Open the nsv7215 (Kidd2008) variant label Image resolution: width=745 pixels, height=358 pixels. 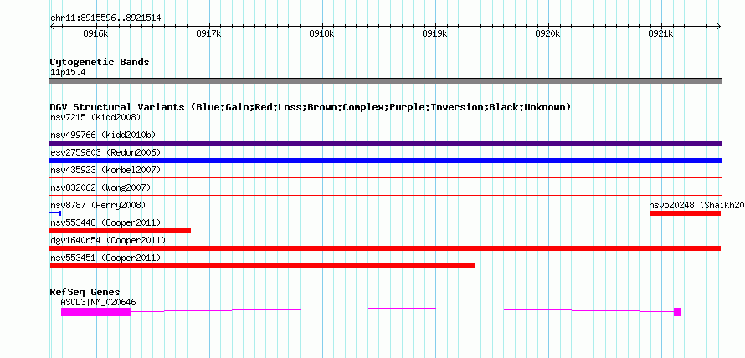tap(95, 117)
